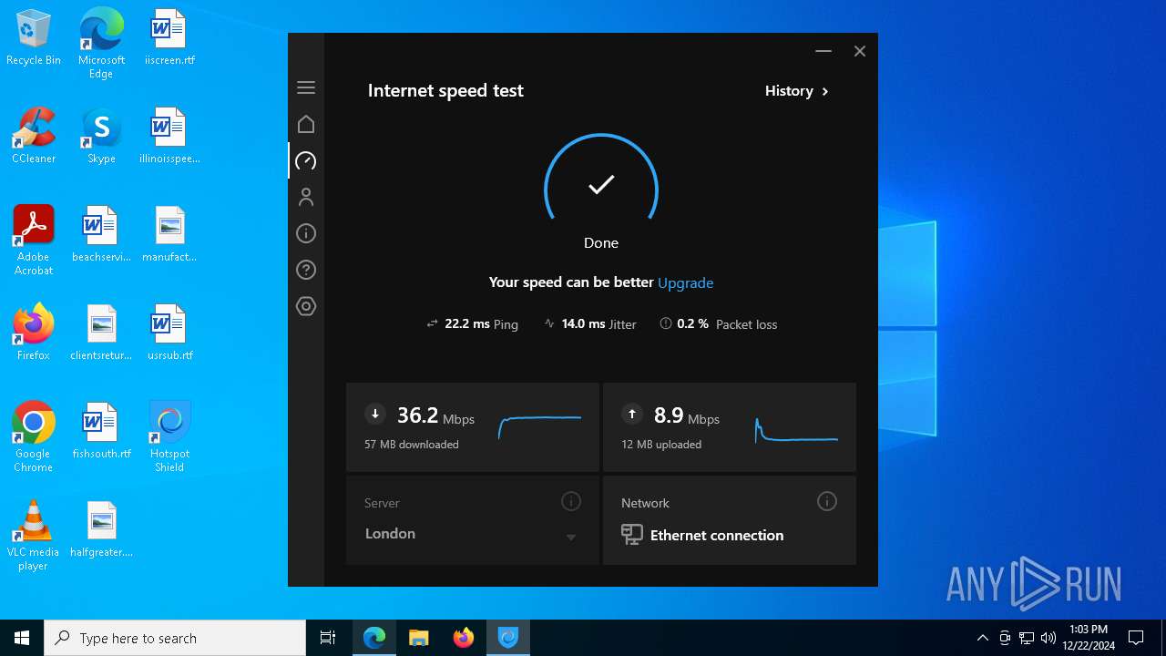Click the 36.2 Mbps download value
1166x656 pixels.
(435, 415)
